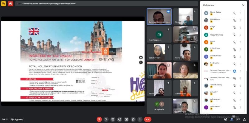Screen dimensions: 249x123
Task: Unmute the red microphone button in bottom toolbar
Action: pos(99,119)
